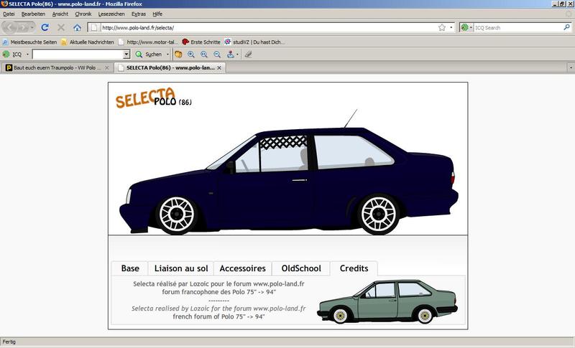Viewport: 575px width, 348px height.
Task: Open the motor-talk bookmark
Action: (148, 42)
